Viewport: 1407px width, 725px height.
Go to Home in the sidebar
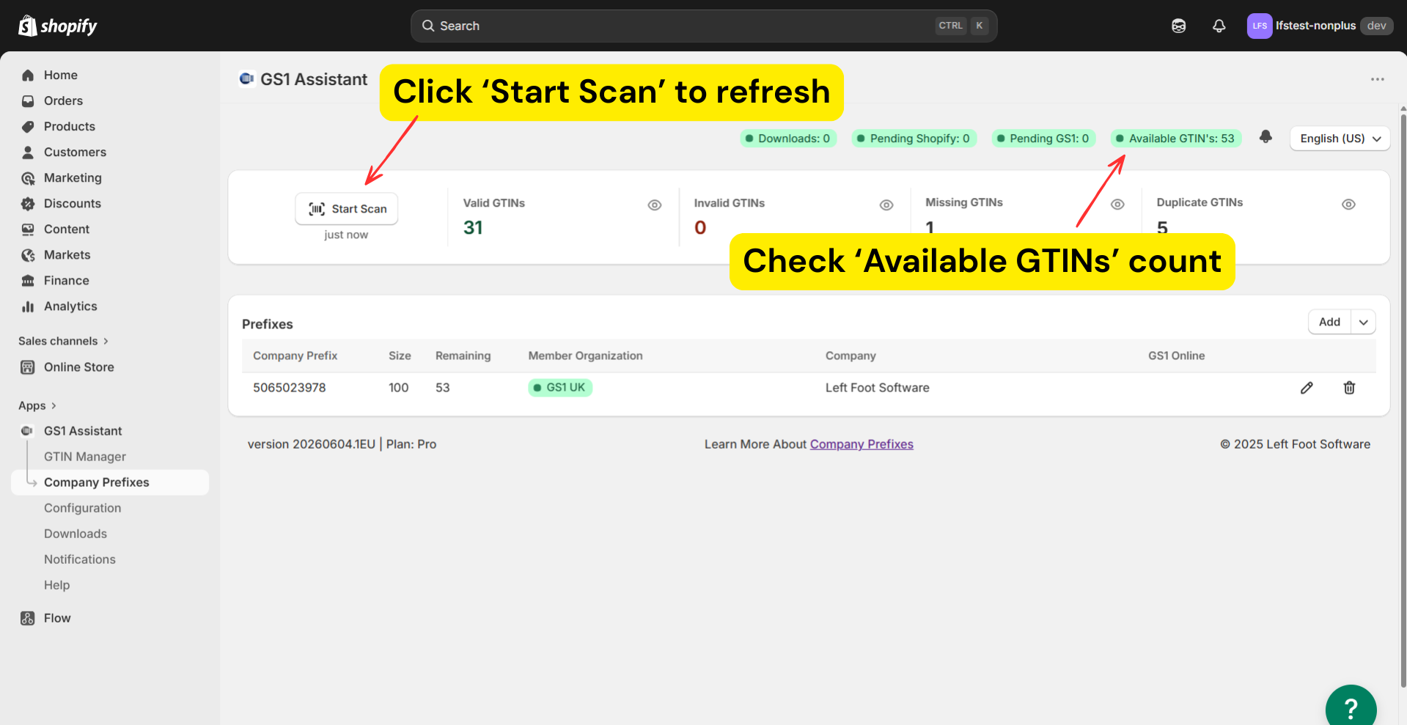point(60,75)
